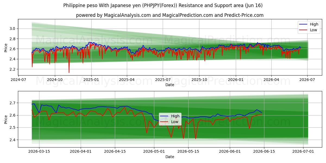326x163 pixels.
Task: Click the 2025-07 date tick label
Action: pos(163,80)
